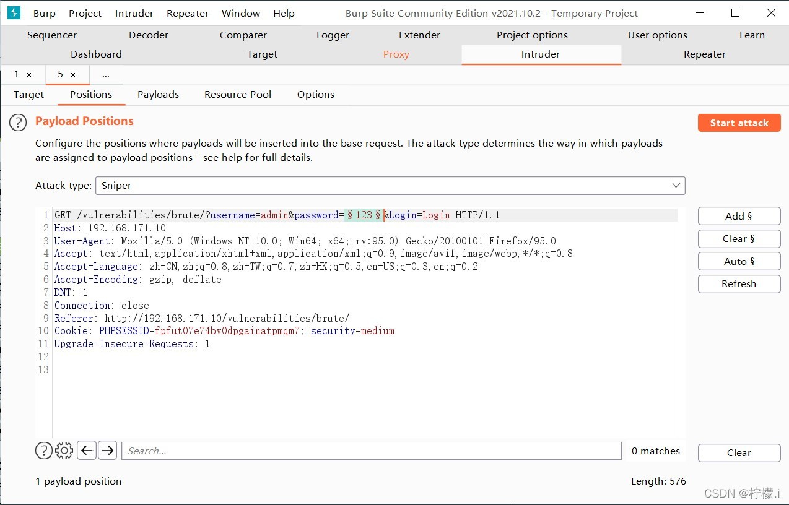The height and width of the screenshot is (505, 789).
Task: Close Intruder attack tab 5
Action: [x=73, y=75]
